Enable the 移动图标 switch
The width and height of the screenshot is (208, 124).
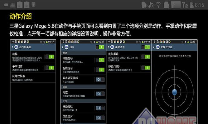click(x=100, y=108)
